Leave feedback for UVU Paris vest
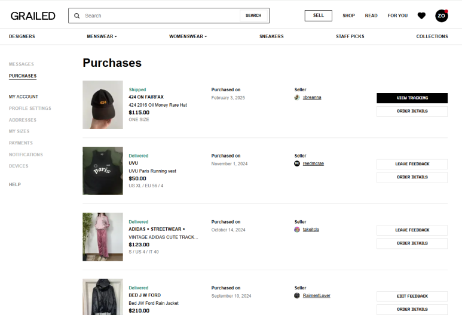 (x=412, y=164)
